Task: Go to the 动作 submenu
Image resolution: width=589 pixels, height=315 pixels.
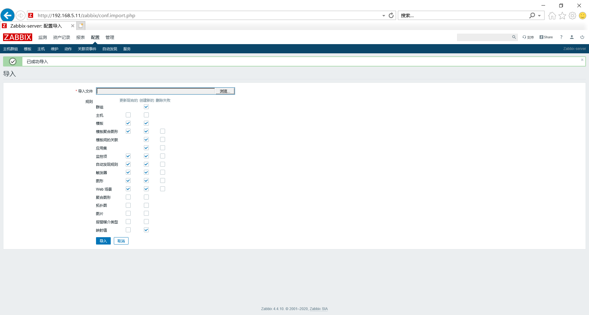Action: tap(68, 49)
